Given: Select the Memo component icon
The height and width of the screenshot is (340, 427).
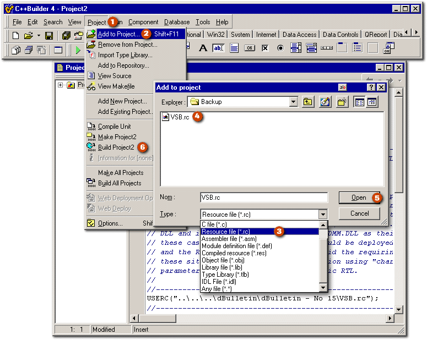Looking at the screenshot, I should coord(234,48).
